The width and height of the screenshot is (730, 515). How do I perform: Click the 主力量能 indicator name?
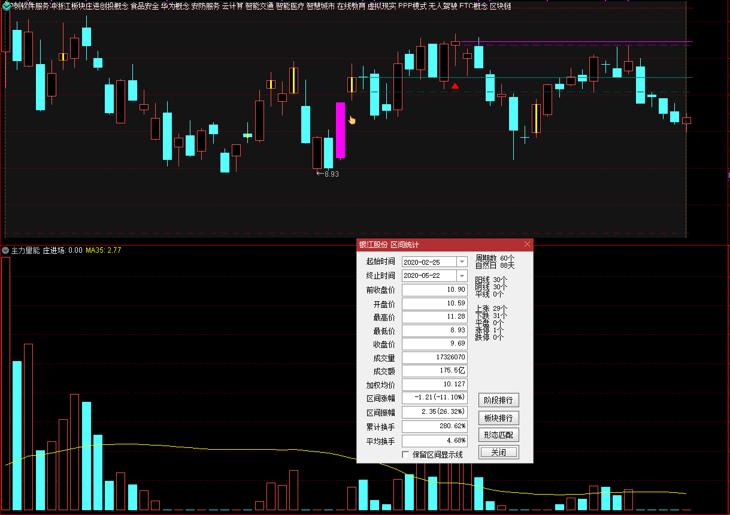click(26, 250)
